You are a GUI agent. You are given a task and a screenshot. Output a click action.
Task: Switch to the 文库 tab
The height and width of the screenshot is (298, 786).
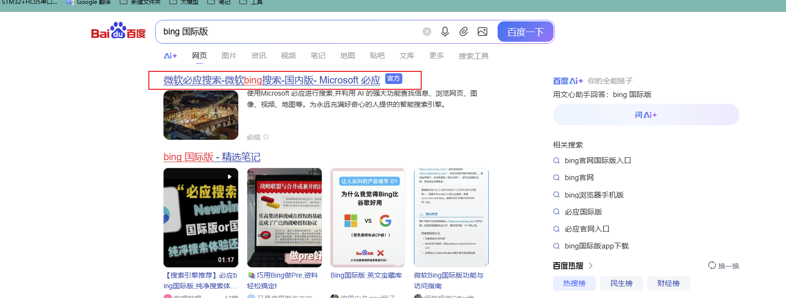click(x=407, y=56)
